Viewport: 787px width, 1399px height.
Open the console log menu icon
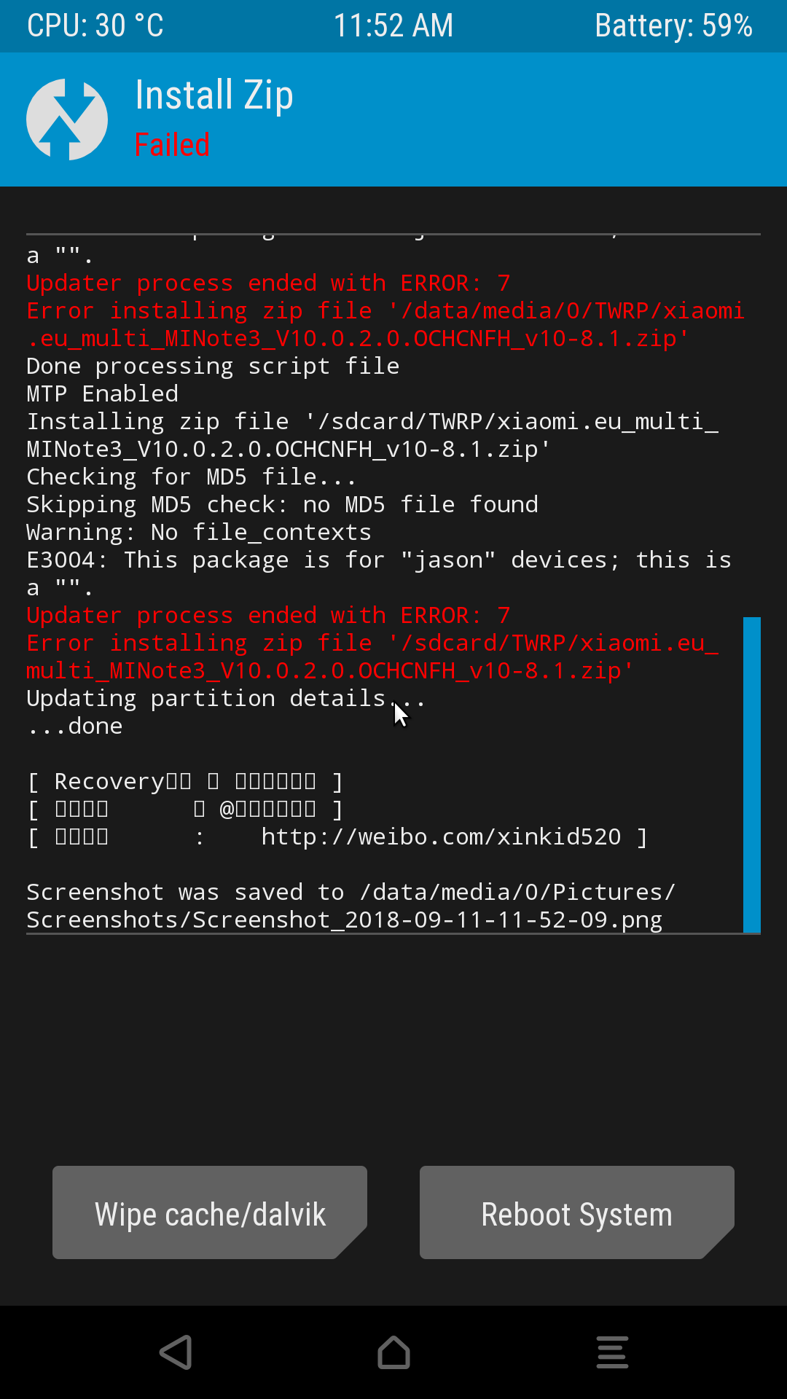coord(612,1352)
